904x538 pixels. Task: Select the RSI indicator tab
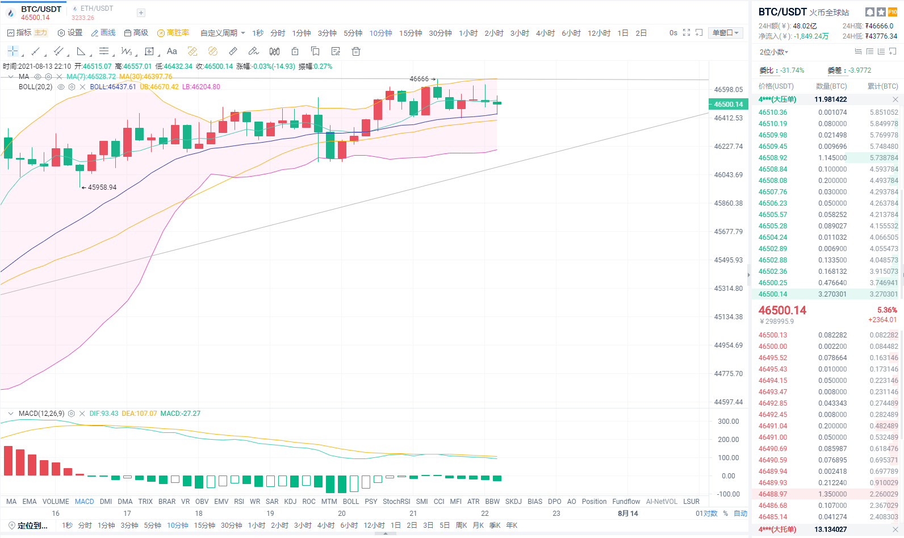[x=239, y=502]
